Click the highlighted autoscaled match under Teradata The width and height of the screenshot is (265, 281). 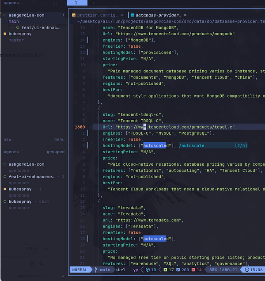tap(155, 239)
